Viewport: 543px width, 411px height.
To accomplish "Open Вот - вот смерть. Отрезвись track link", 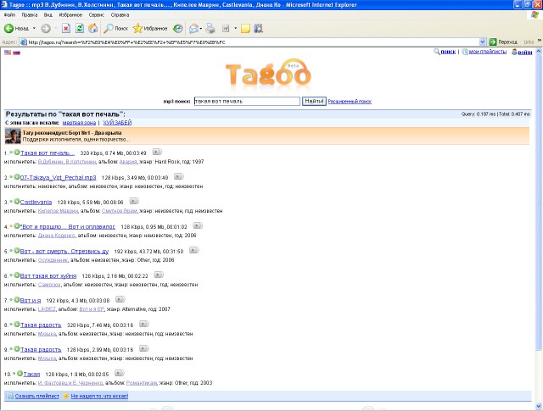I will coord(64,251).
